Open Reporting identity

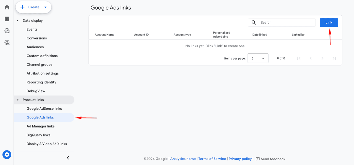tap(41, 82)
